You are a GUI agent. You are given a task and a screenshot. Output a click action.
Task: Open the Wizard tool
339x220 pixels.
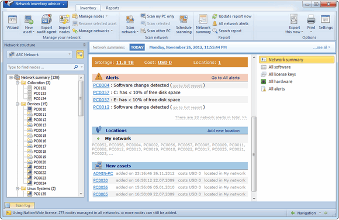12,22
